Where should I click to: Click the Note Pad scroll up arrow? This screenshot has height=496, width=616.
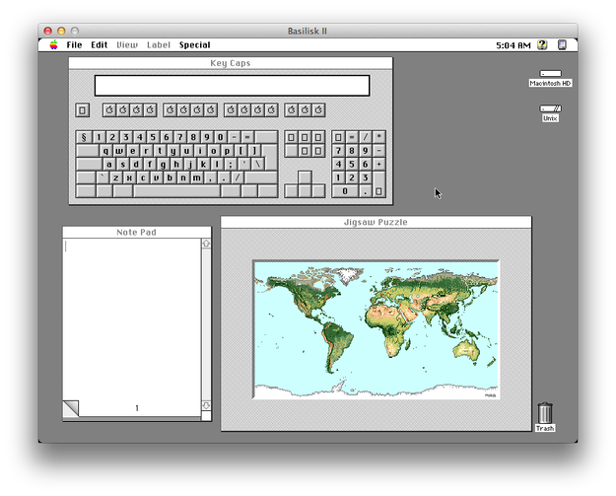point(206,244)
